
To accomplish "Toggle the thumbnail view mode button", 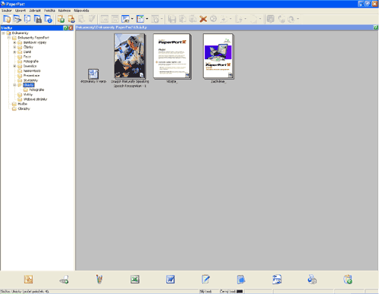I will (x=125, y=19).
